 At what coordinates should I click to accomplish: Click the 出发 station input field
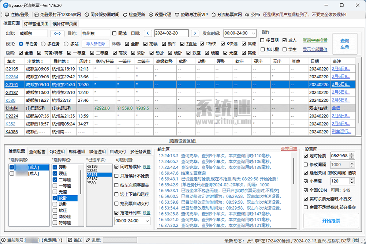[x=33, y=33]
